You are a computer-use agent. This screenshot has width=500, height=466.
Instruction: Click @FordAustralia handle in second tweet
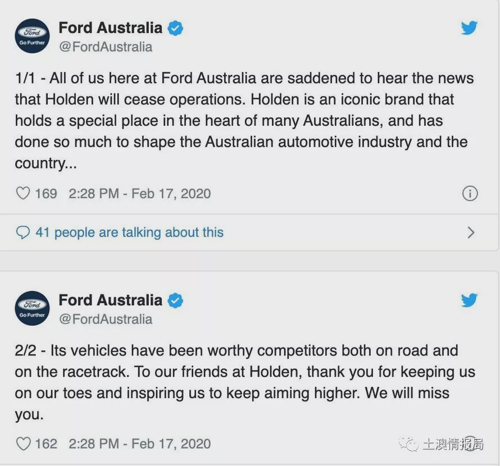click(x=106, y=319)
